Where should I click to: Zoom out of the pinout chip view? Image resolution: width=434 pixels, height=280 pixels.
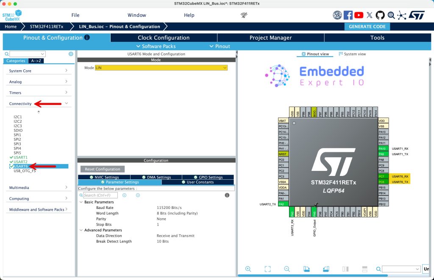coord(287,269)
